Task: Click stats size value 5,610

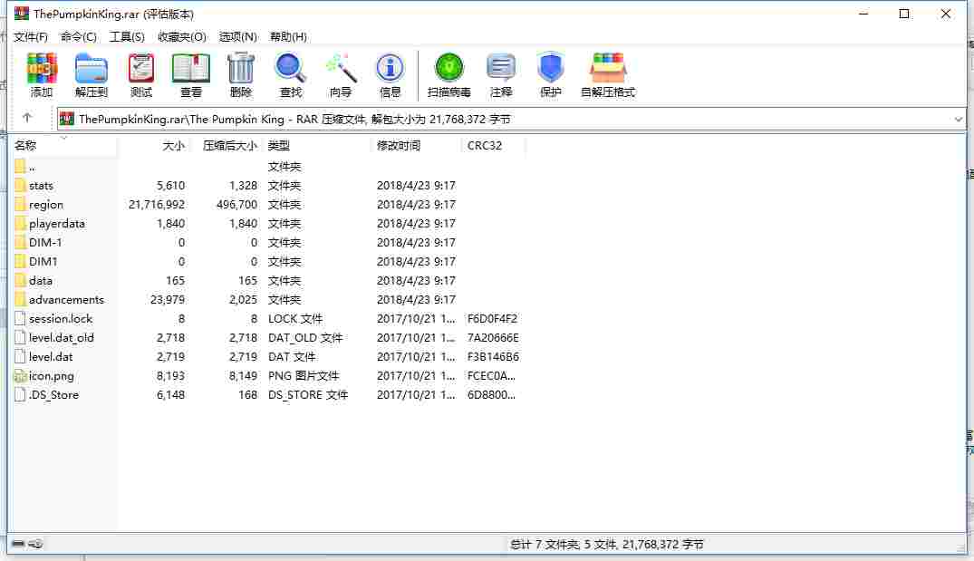Action: coord(171,185)
